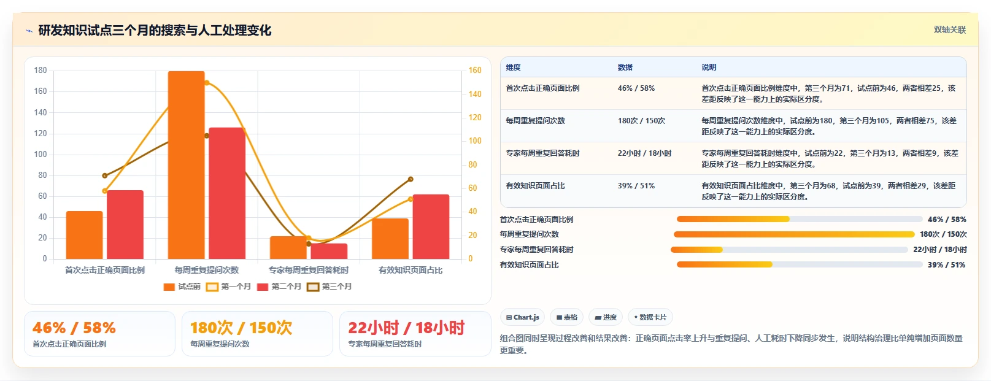Toggle the 第二个月 legend entry
The width and height of the screenshot is (991, 381).
[279, 287]
